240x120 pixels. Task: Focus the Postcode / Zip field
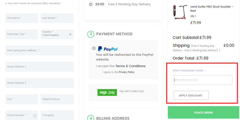[22, 34]
